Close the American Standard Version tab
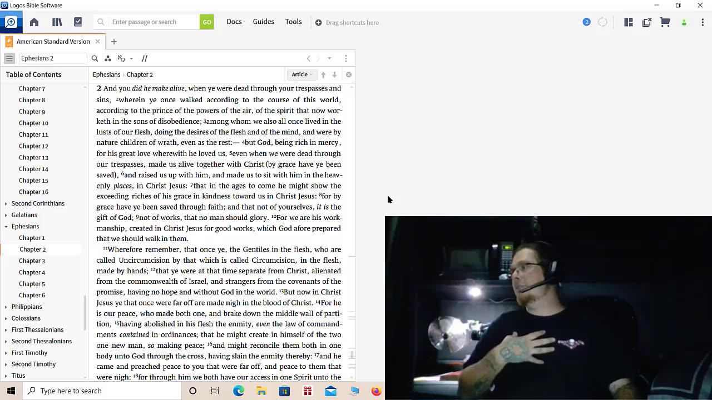This screenshot has width=712, height=400. click(97, 42)
